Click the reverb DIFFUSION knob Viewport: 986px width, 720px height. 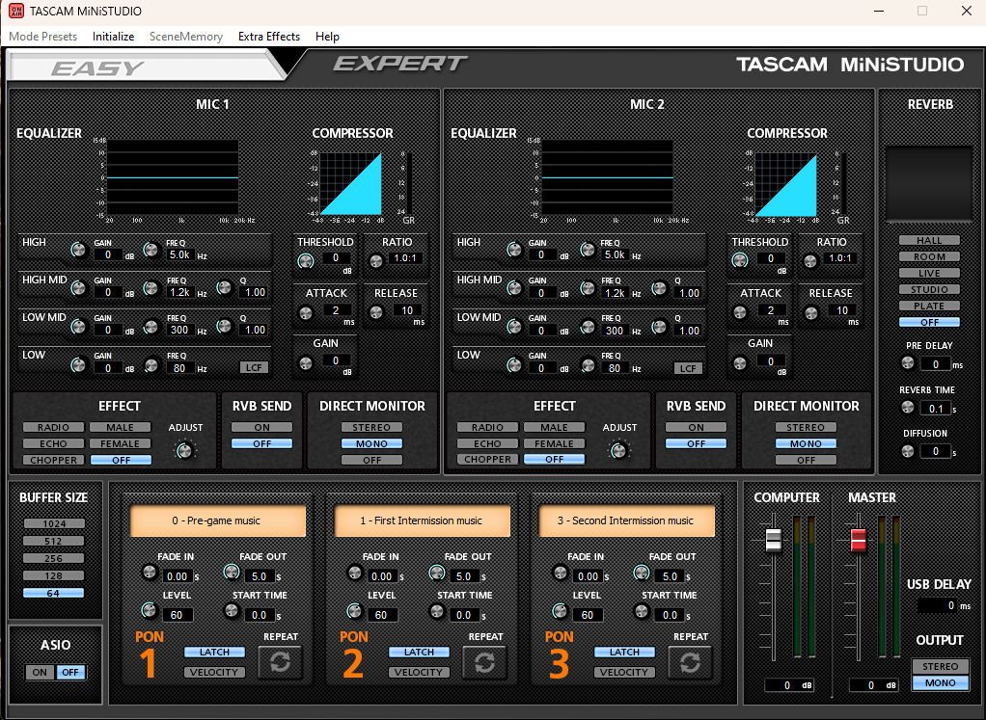point(908,450)
